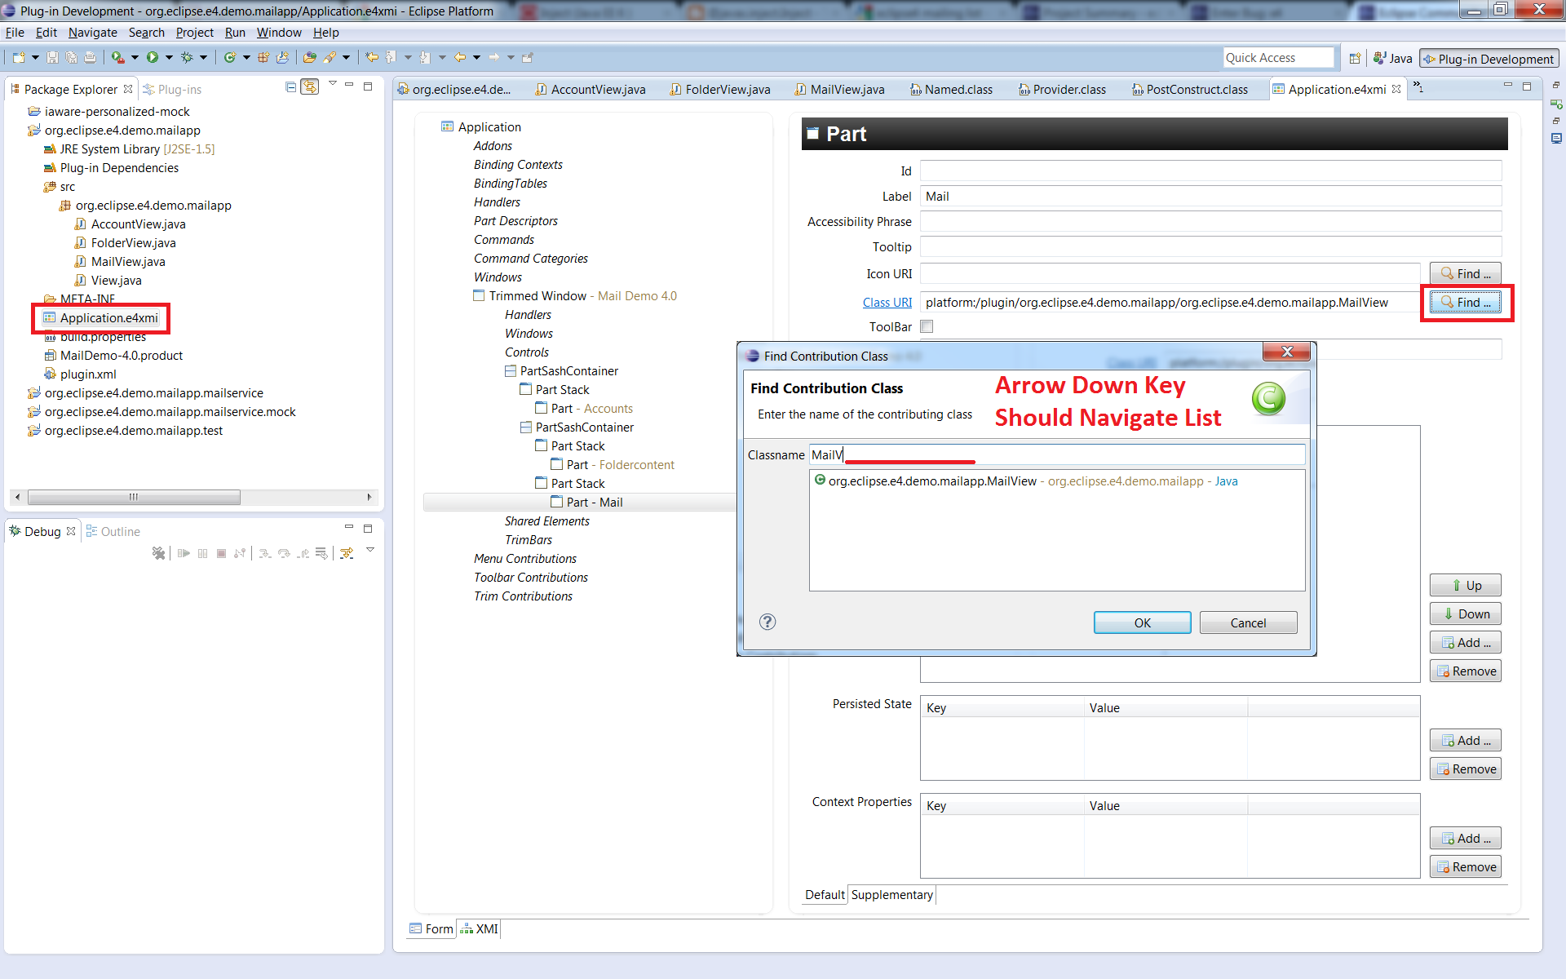
Task: Click the Previous Annotation toolbar icon
Action: pos(390,57)
